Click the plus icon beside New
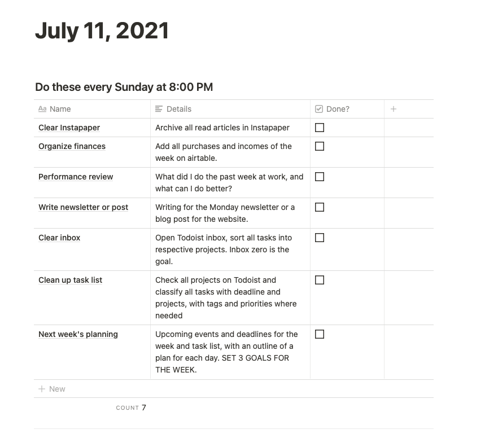This screenshot has width=498, height=438. 42,389
